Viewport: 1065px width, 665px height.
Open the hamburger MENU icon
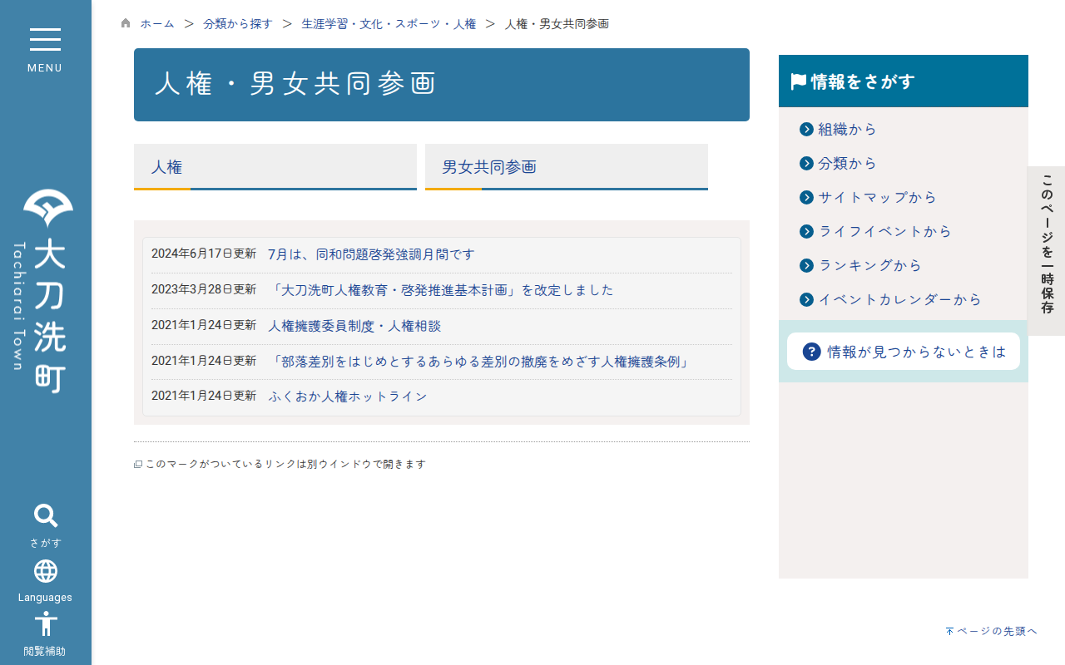(x=45, y=41)
